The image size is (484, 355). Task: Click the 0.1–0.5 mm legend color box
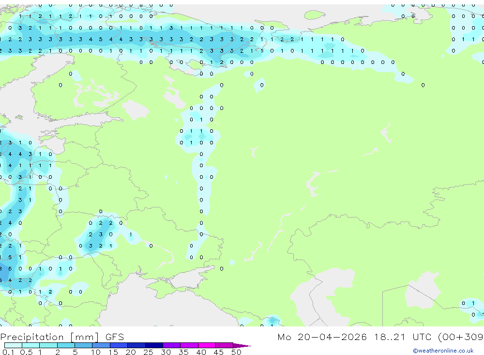[x=13, y=345]
